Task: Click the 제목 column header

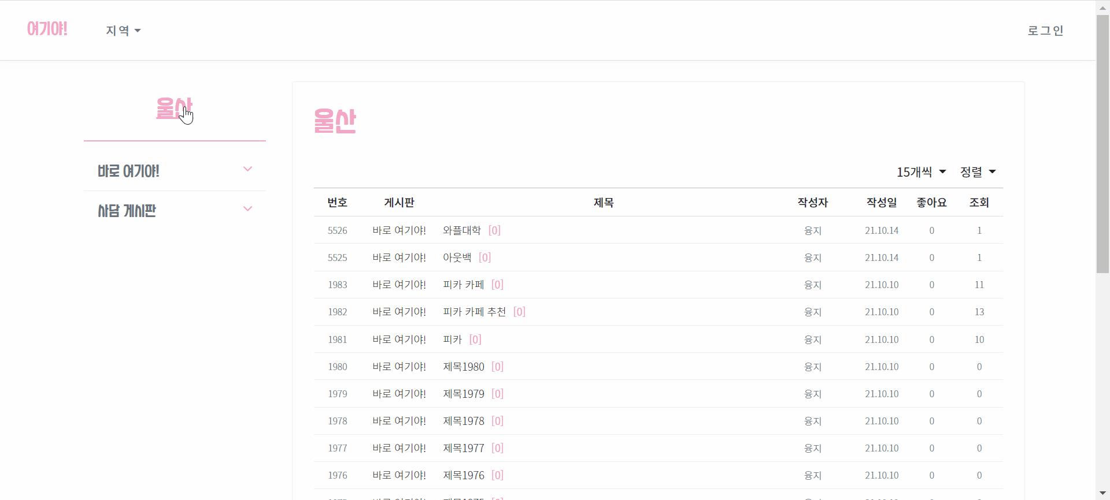Action: pos(604,203)
